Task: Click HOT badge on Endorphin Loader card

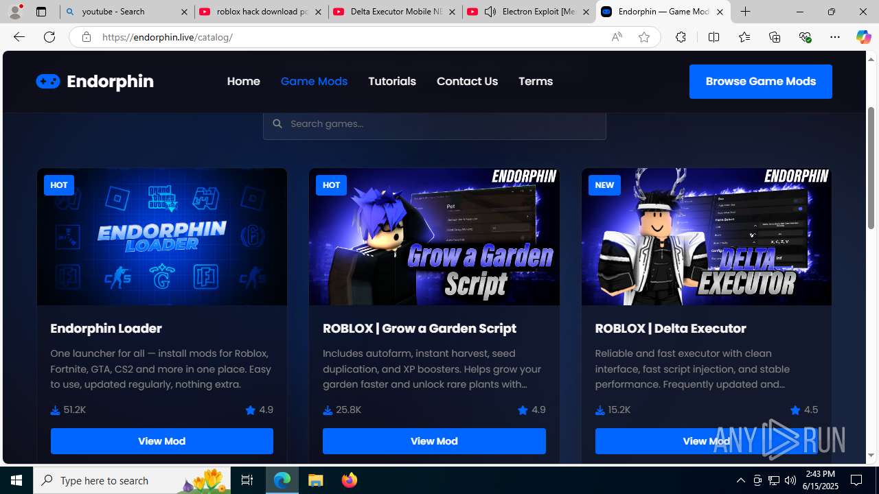Action: [x=59, y=185]
